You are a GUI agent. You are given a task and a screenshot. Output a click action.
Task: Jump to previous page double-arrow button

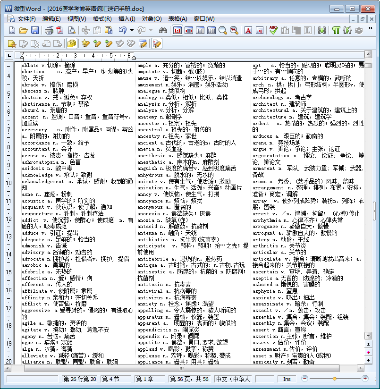pyautogui.click(x=368, y=344)
